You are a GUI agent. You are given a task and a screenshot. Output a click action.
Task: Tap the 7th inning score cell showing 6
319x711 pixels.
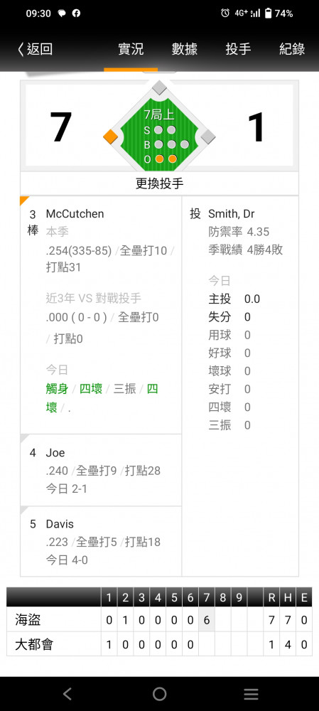207,620
